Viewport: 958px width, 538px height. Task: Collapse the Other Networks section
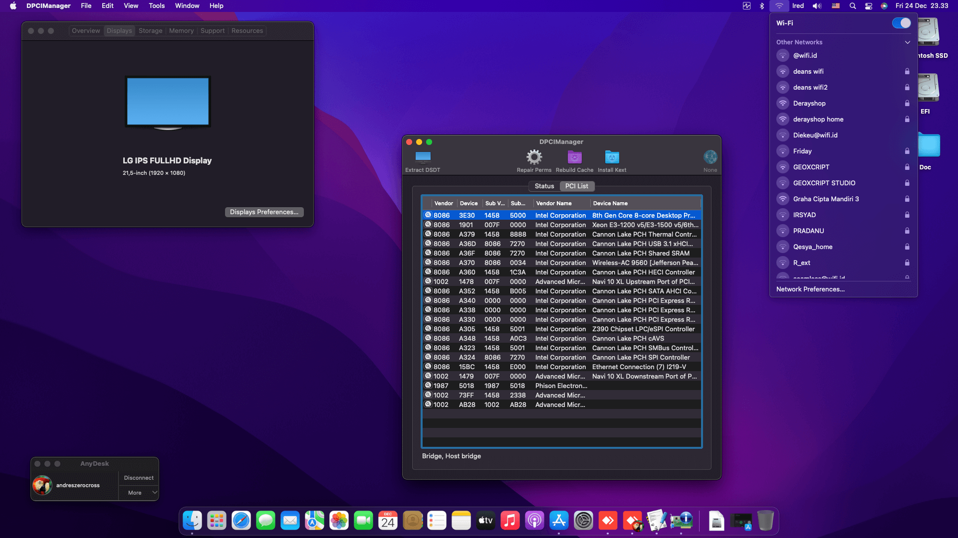pyautogui.click(x=907, y=42)
